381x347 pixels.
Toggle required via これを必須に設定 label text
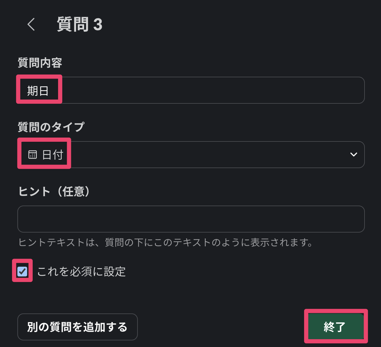(x=81, y=272)
